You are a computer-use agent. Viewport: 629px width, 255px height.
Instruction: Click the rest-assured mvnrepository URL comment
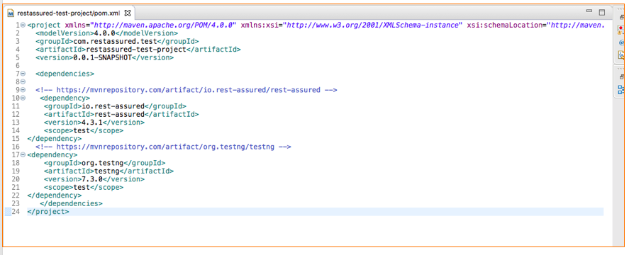pos(186,90)
